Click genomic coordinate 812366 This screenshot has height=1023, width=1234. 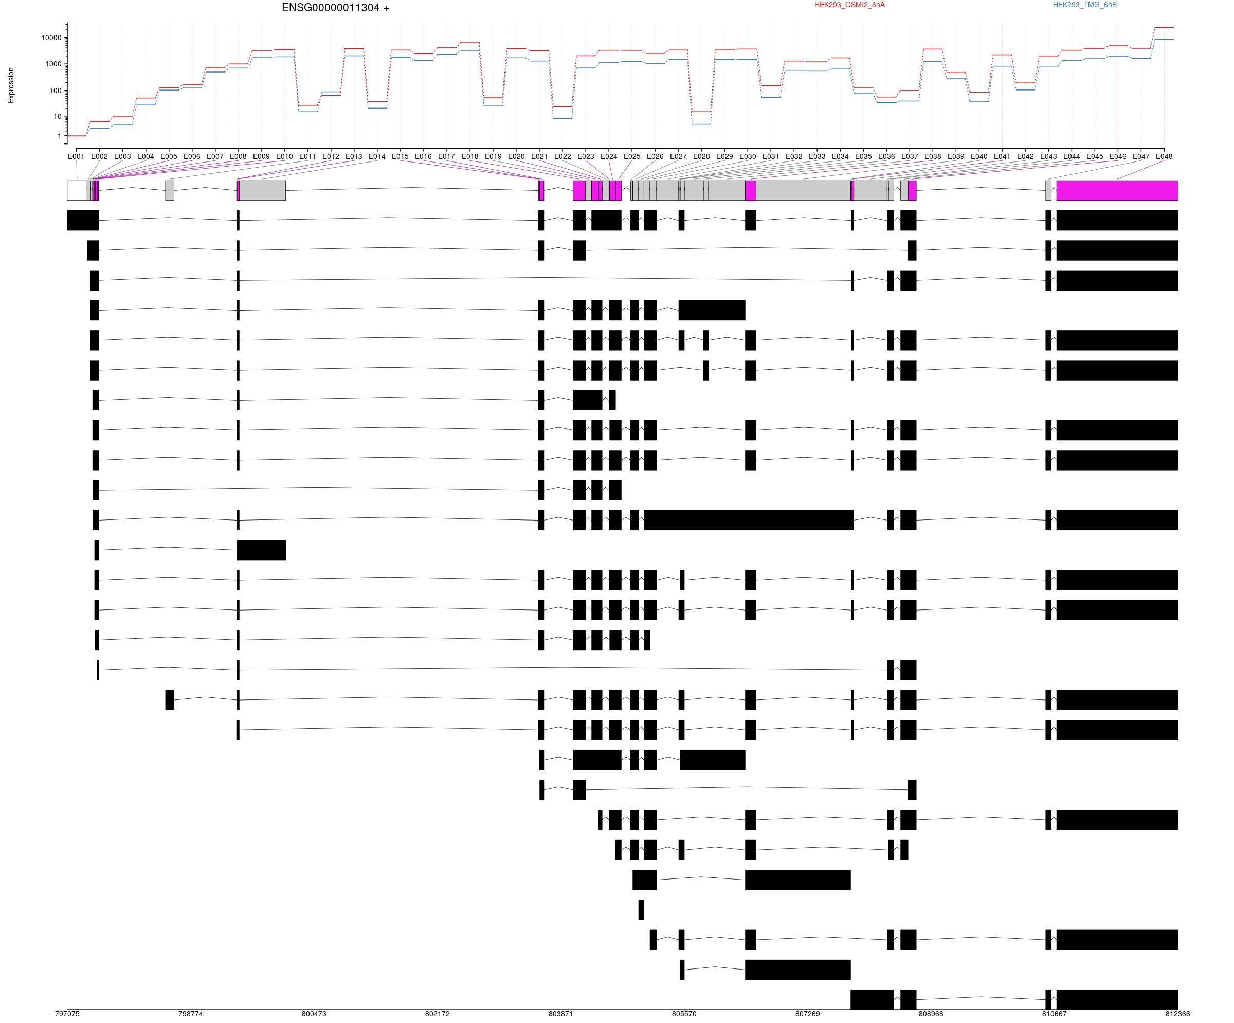pyautogui.click(x=1177, y=1014)
